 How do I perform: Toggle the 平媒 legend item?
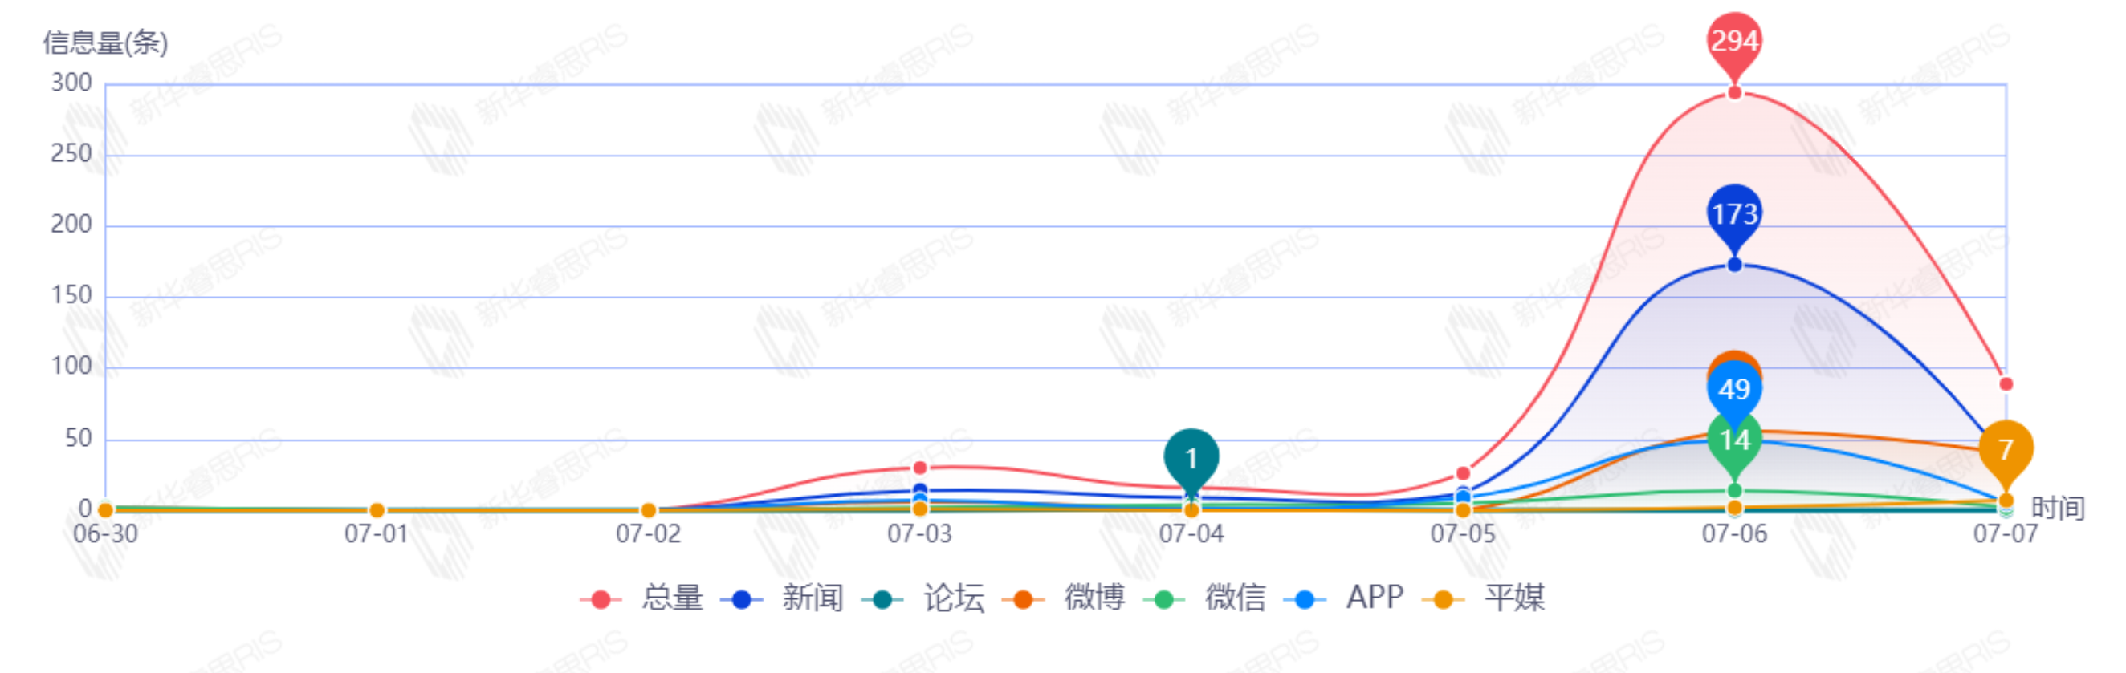tap(1484, 598)
